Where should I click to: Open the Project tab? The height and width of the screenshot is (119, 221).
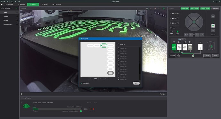coord(45,4)
